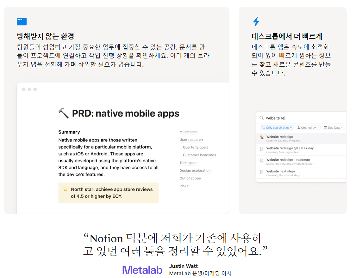357x278 pixels.
Task: Click the Metalab logo
Action: point(142,270)
